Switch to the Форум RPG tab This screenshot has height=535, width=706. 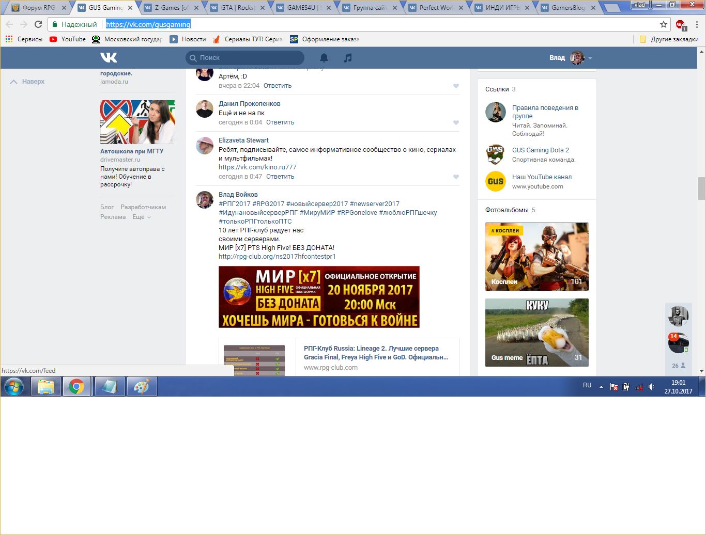tap(38, 8)
